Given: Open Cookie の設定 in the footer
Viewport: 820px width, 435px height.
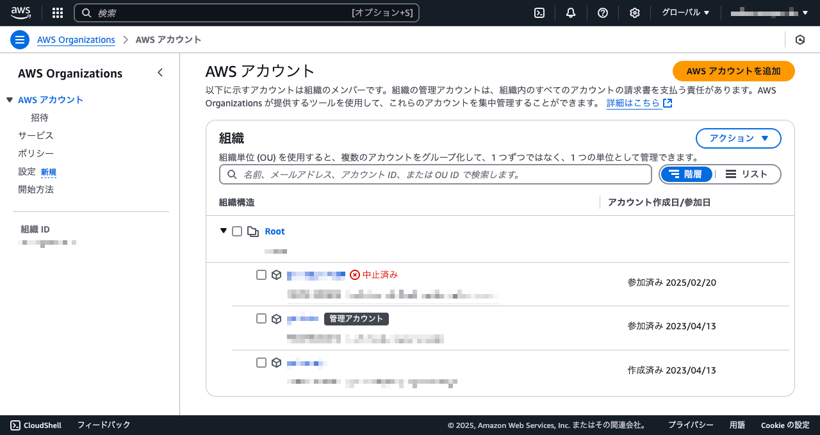Looking at the screenshot, I should 785,425.
